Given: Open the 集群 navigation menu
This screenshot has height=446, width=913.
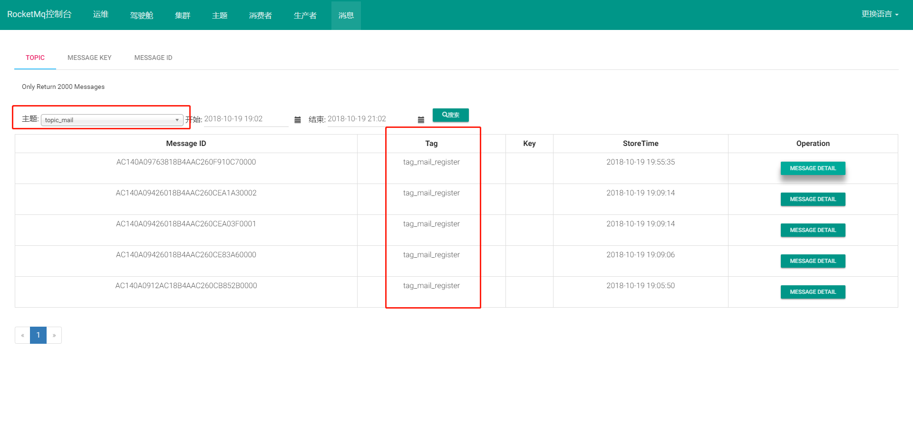Looking at the screenshot, I should coord(183,15).
